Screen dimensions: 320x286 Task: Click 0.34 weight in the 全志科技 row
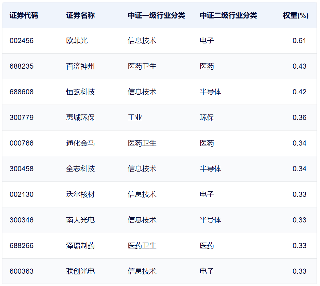[299, 169]
